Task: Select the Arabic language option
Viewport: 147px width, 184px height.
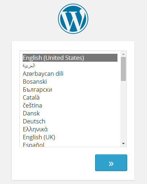Action: (70, 66)
